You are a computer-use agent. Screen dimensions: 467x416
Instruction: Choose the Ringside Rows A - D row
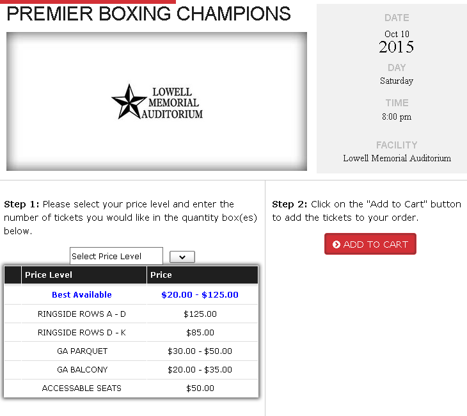131,314
